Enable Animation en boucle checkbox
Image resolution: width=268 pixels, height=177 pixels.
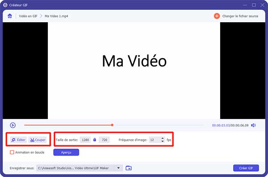point(12,152)
